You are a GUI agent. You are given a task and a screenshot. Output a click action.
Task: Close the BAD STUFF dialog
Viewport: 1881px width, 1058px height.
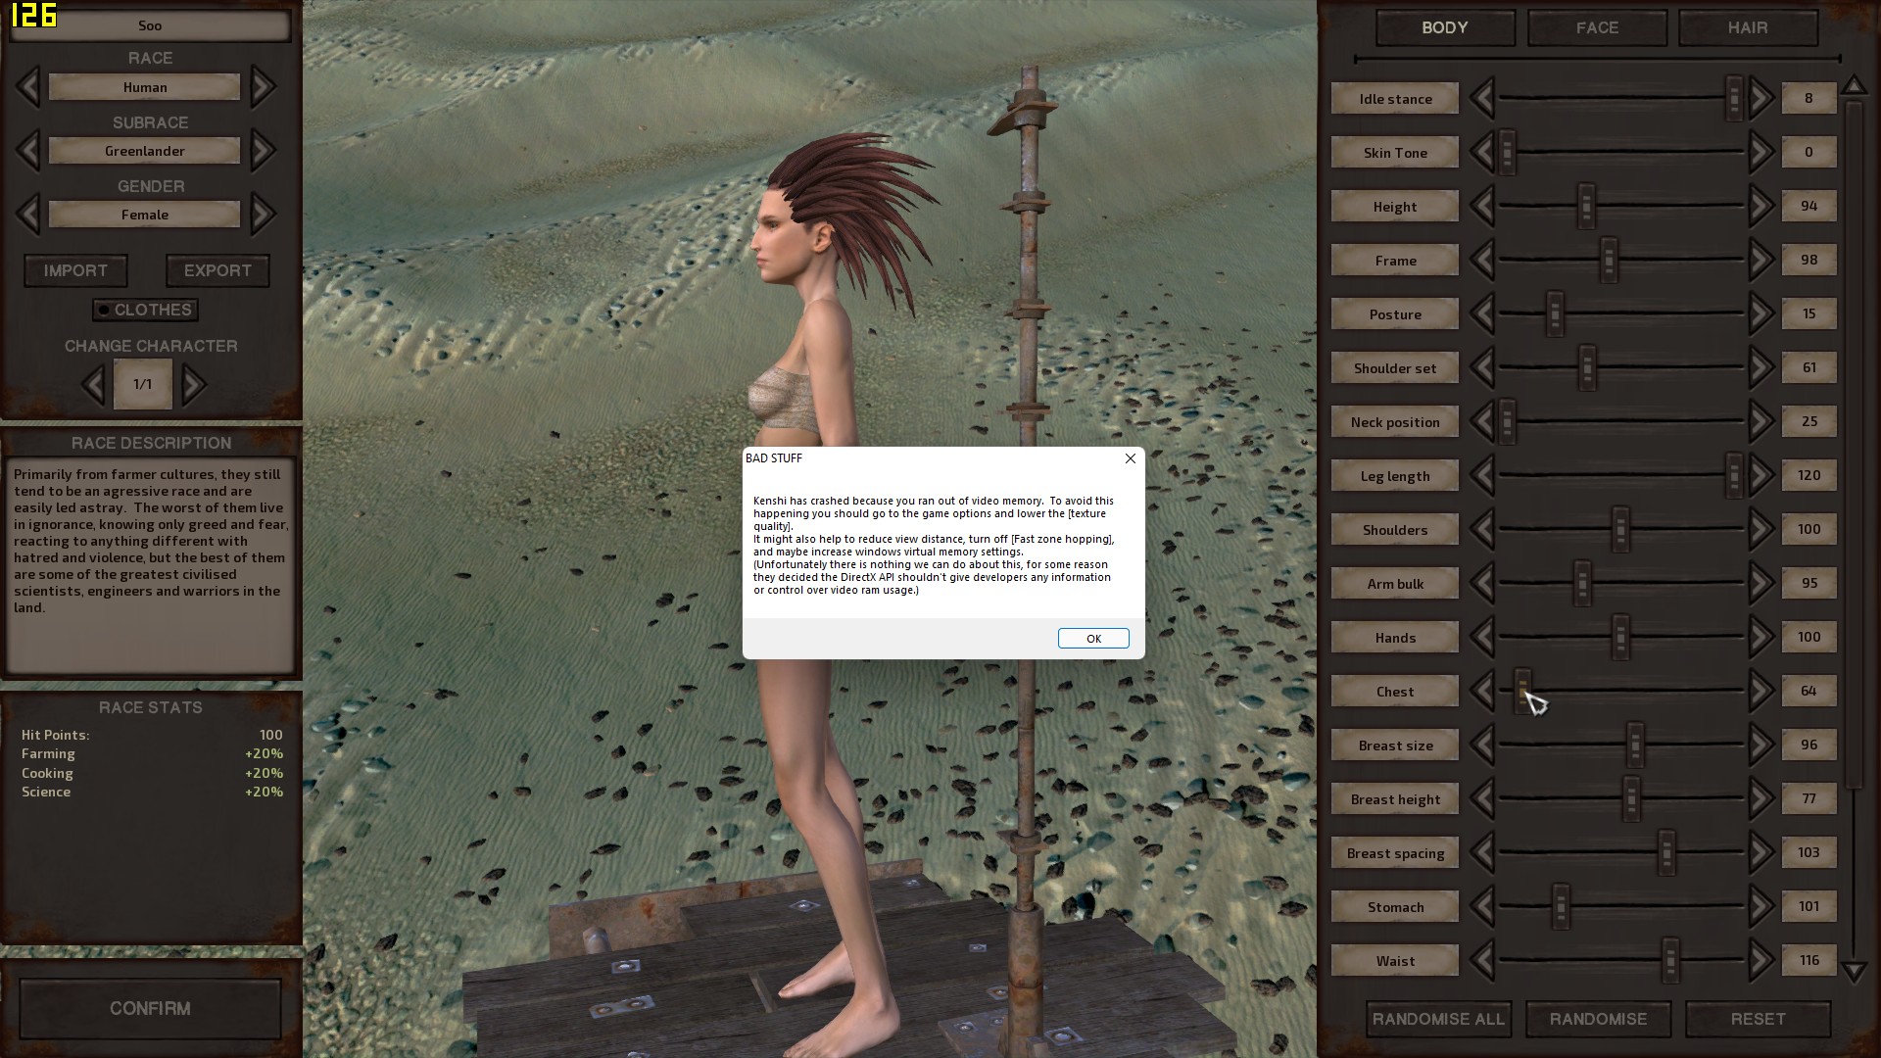pos(1131,458)
